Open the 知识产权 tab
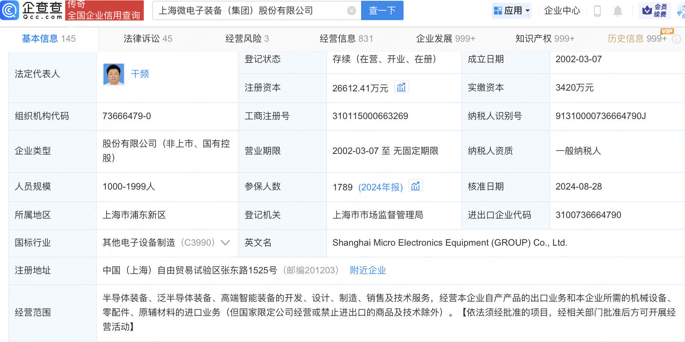Viewport: 685px width, 342px height. tap(545, 38)
